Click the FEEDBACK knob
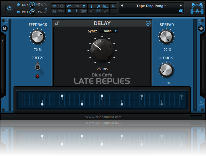Screen dimensions: 206x156 click(37, 37)
